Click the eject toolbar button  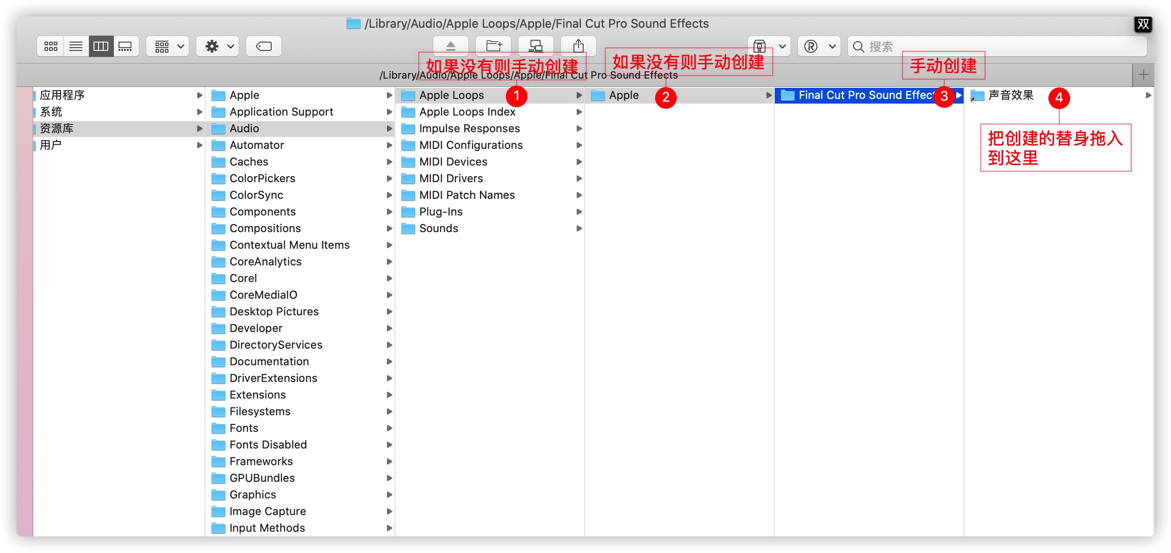coord(450,46)
